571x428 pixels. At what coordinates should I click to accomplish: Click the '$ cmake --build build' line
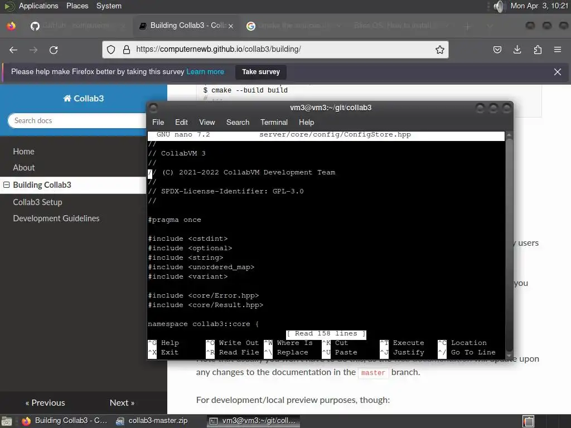click(x=245, y=90)
